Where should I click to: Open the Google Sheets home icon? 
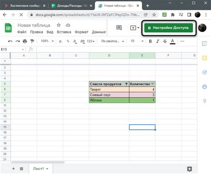(8, 28)
